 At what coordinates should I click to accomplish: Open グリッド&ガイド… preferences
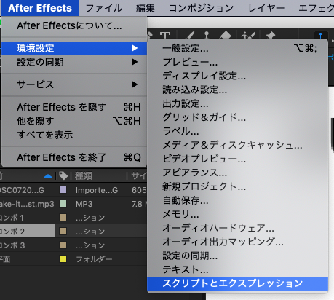(x=237, y=117)
